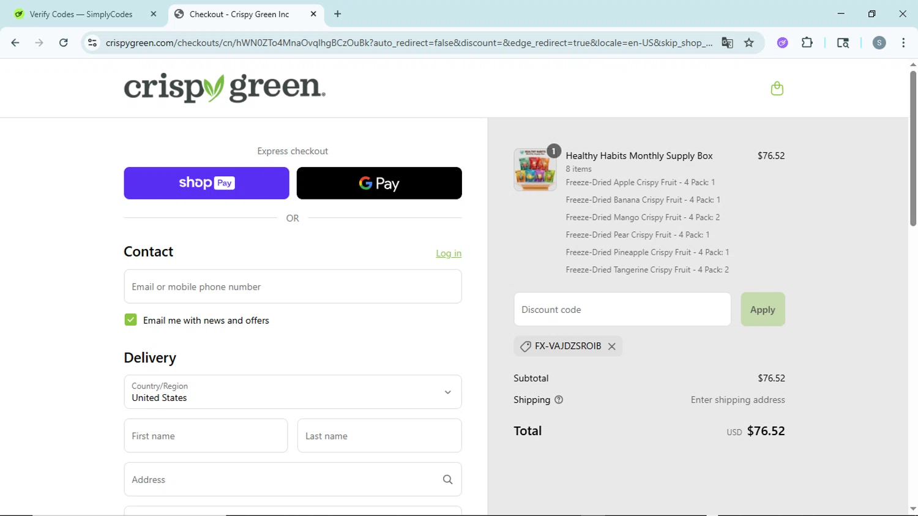
Task: Click the page vertical scrollbar
Action: click(913, 149)
